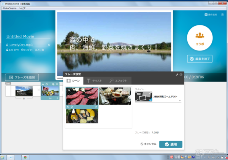
Task: Open Google Chrome from the taskbar
Action: point(25,157)
